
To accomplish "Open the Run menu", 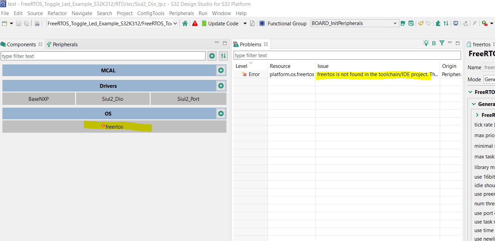I will click(203, 13).
